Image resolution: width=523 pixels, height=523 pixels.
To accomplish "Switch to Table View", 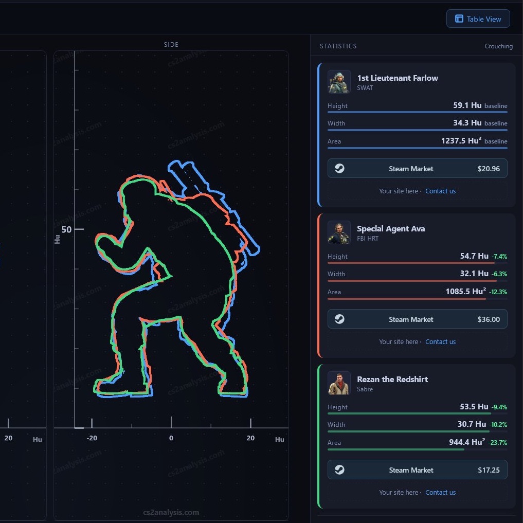I will click(478, 19).
